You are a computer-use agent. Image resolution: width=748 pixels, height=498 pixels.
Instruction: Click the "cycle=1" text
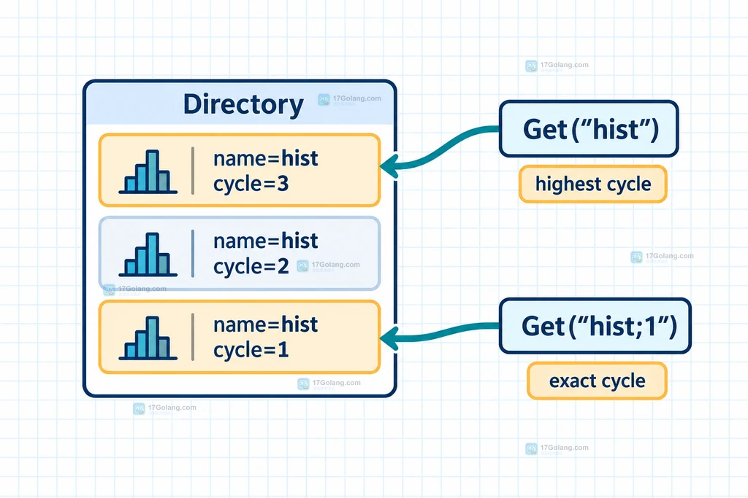pyautogui.click(x=251, y=350)
